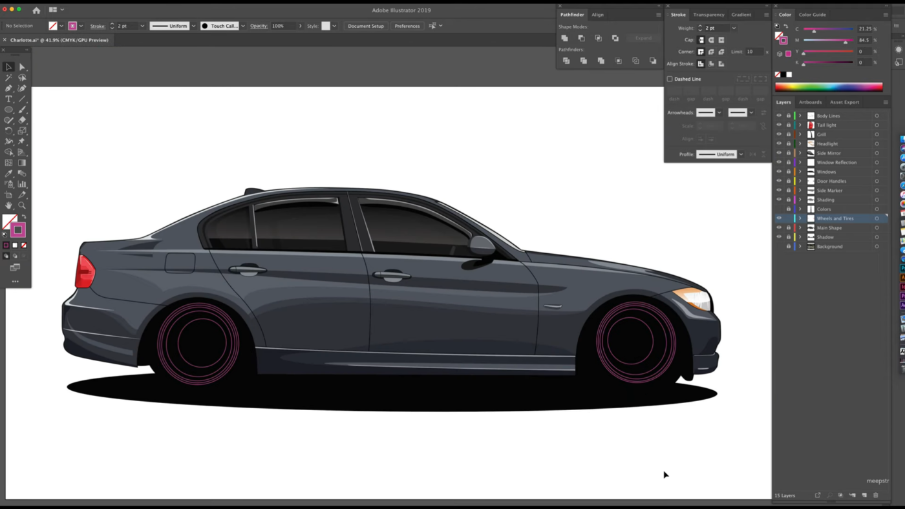Viewport: 905px width, 509px height.
Task: Click the Unite shape mode icon
Action: tap(565, 38)
